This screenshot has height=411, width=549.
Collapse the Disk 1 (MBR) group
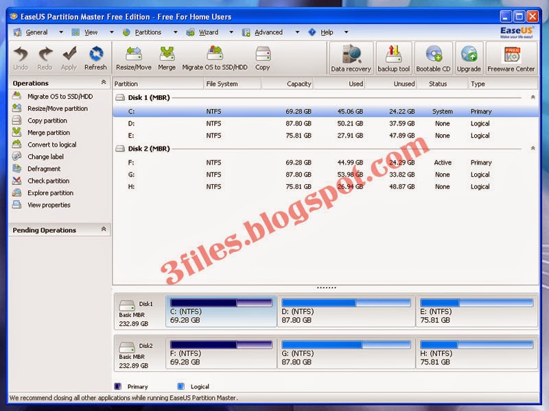click(533, 97)
